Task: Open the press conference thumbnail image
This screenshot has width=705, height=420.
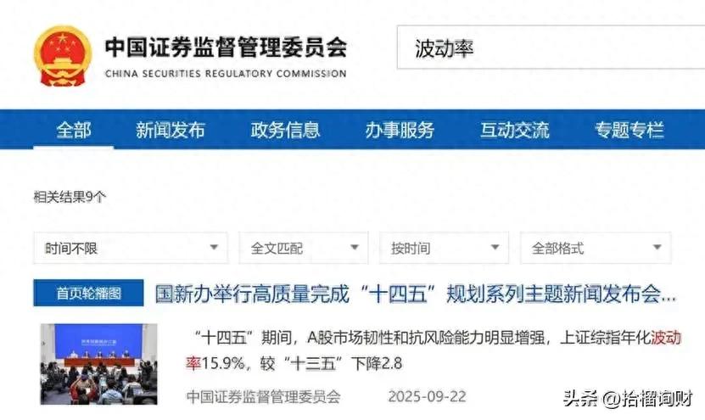Action: [x=98, y=363]
